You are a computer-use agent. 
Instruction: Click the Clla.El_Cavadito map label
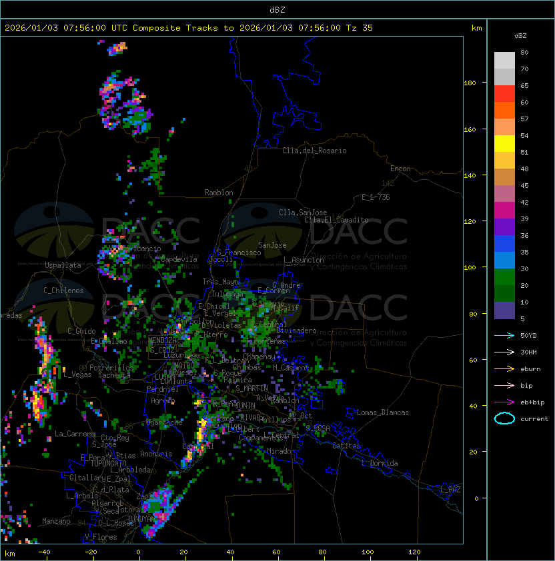coord(336,220)
